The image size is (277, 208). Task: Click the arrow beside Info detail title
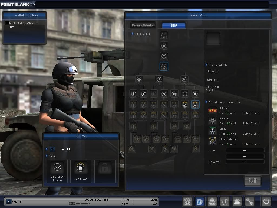click(206, 65)
